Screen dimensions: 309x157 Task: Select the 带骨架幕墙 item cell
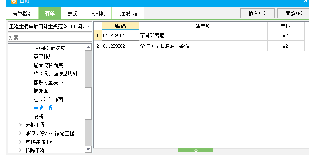(x=203, y=35)
